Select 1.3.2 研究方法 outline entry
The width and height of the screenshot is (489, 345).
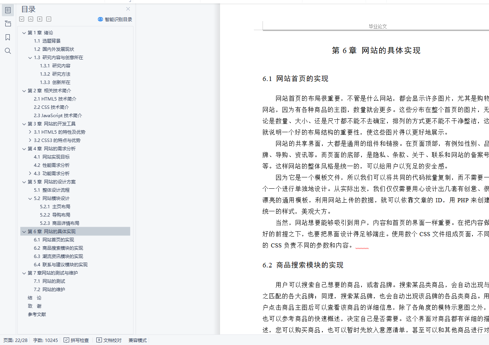point(55,74)
